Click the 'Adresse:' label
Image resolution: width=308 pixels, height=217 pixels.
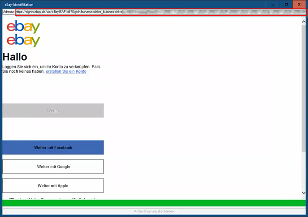tap(9, 12)
